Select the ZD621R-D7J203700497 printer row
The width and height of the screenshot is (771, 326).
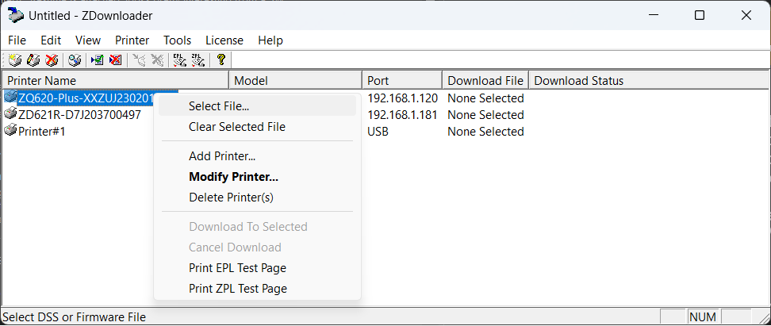79,115
